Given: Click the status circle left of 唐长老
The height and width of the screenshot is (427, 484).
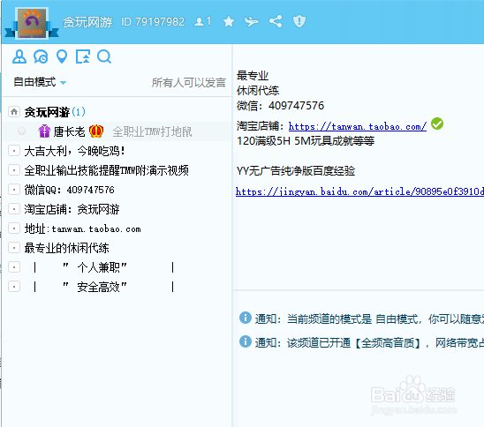Looking at the screenshot, I should click(x=21, y=131).
